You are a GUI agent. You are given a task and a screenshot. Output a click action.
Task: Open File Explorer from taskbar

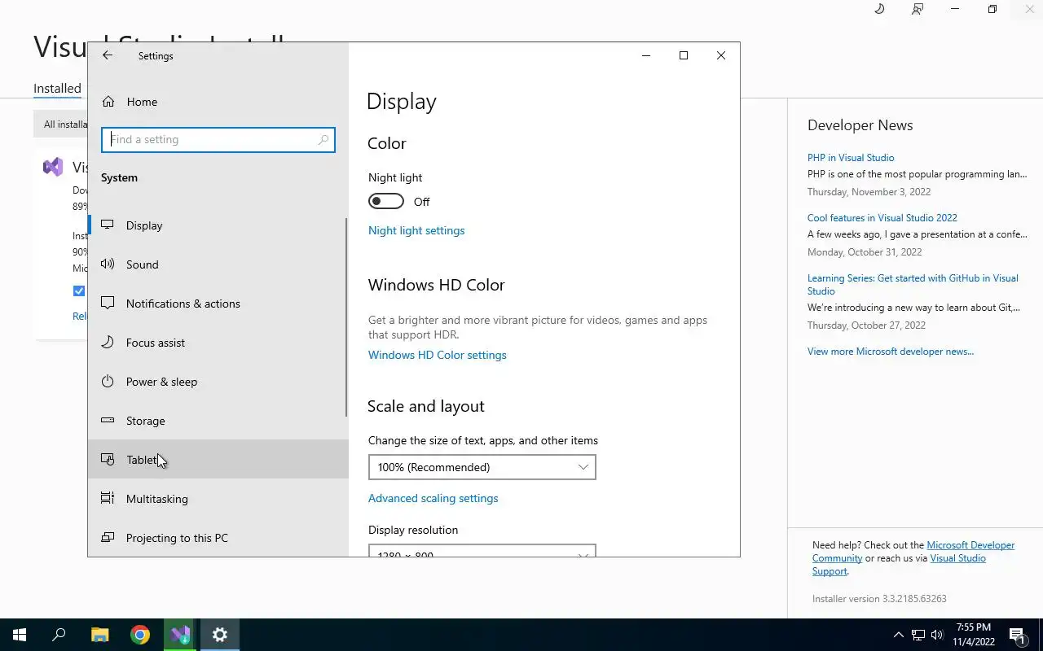tap(99, 635)
